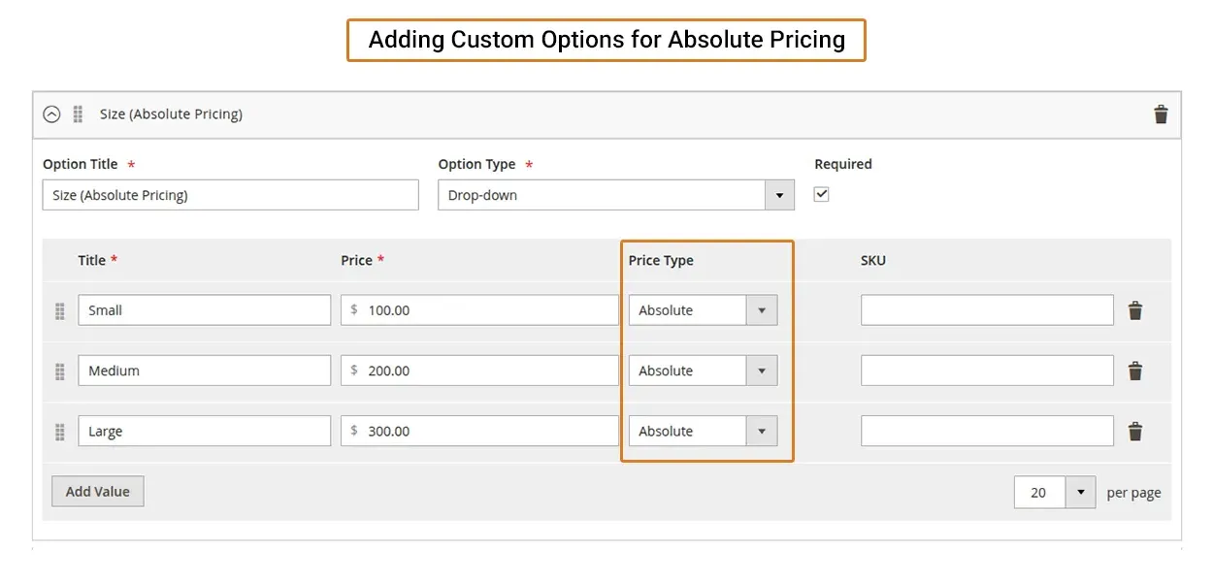The width and height of the screenshot is (1213, 582).
Task: Open the 20 per page dropdown
Action: (x=1055, y=492)
